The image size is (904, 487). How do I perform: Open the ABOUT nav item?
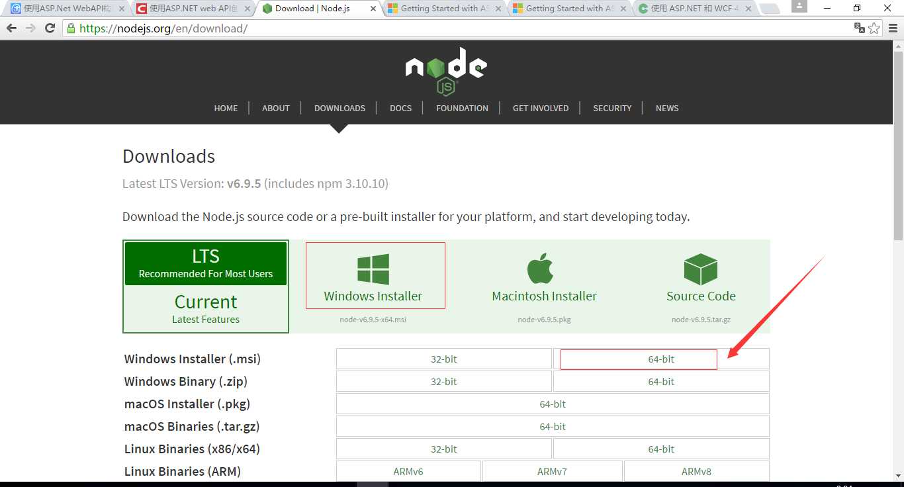tap(276, 108)
